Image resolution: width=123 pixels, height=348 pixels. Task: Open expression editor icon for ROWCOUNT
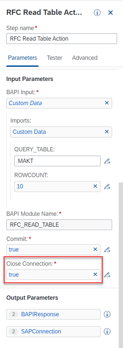tap(107, 187)
